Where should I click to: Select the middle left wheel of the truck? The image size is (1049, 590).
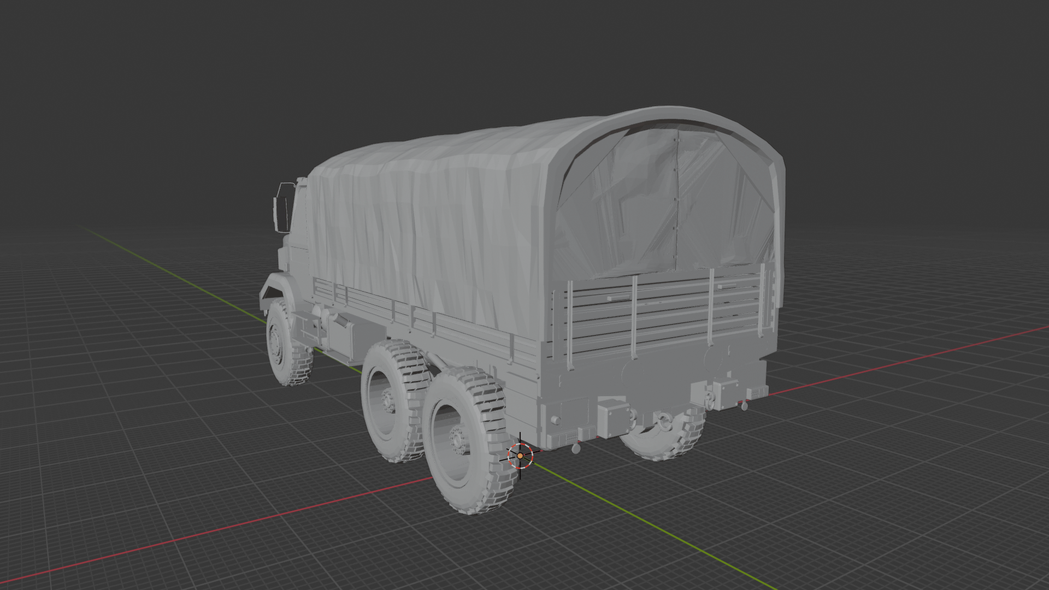coord(394,402)
